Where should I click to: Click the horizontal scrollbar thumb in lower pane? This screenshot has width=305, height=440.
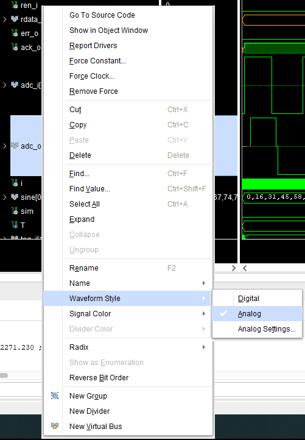(x=4, y=375)
